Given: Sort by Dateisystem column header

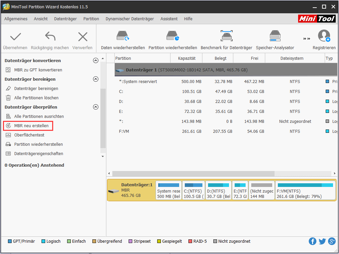Looking at the screenshot, I should [x=295, y=58].
